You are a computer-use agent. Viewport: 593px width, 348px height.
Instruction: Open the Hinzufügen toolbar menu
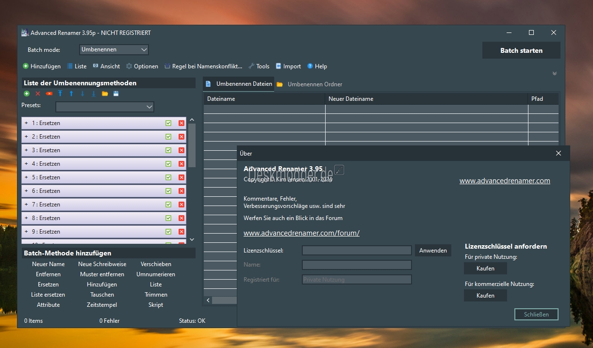pos(42,66)
